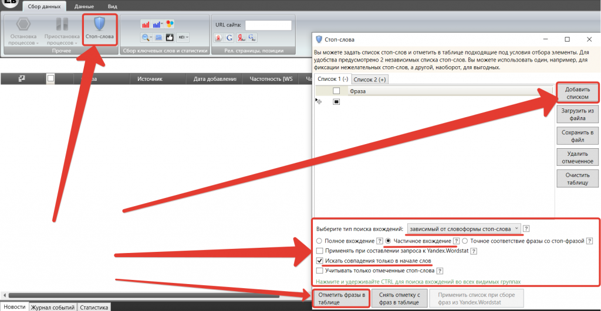This screenshot has height=311, width=601.
Task: Enable Учитывать только отмеченные стоп-слова checkbox
Action: click(319, 271)
